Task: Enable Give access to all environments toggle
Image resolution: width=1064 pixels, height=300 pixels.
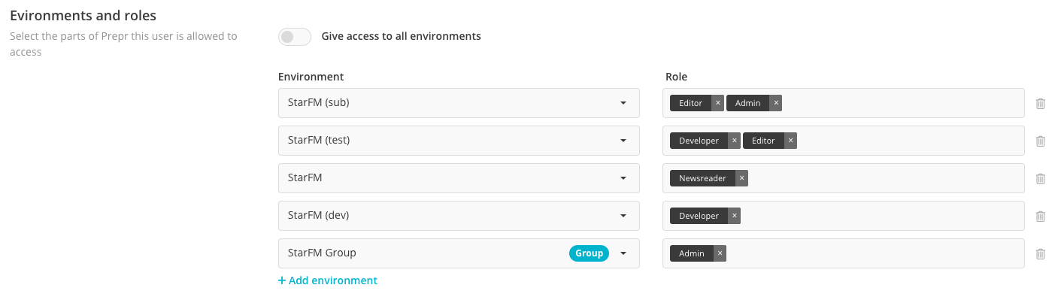Action: coord(295,36)
